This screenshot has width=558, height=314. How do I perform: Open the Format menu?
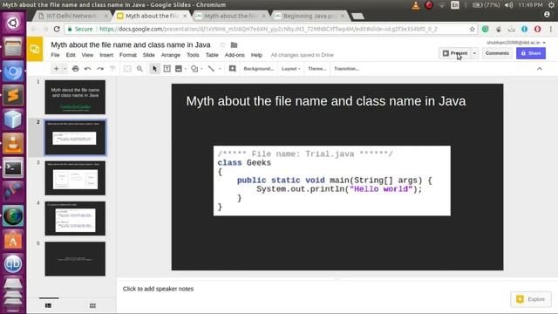[128, 55]
